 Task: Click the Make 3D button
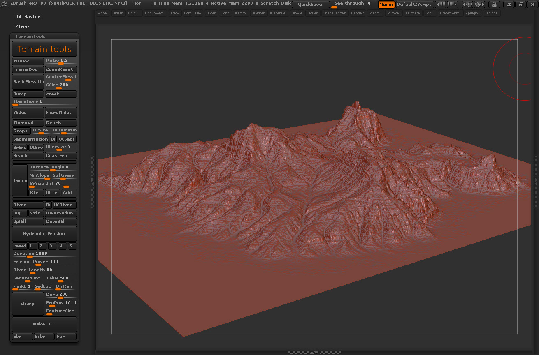tap(44, 324)
